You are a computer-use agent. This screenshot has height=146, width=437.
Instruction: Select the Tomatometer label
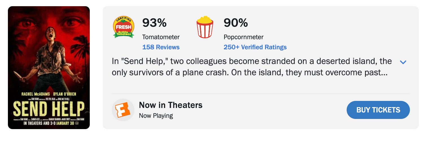click(161, 37)
